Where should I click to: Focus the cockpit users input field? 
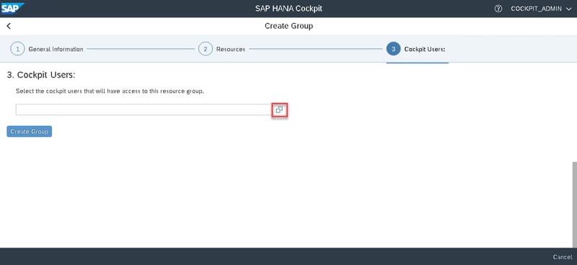pyautogui.click(x=144, y=109)
